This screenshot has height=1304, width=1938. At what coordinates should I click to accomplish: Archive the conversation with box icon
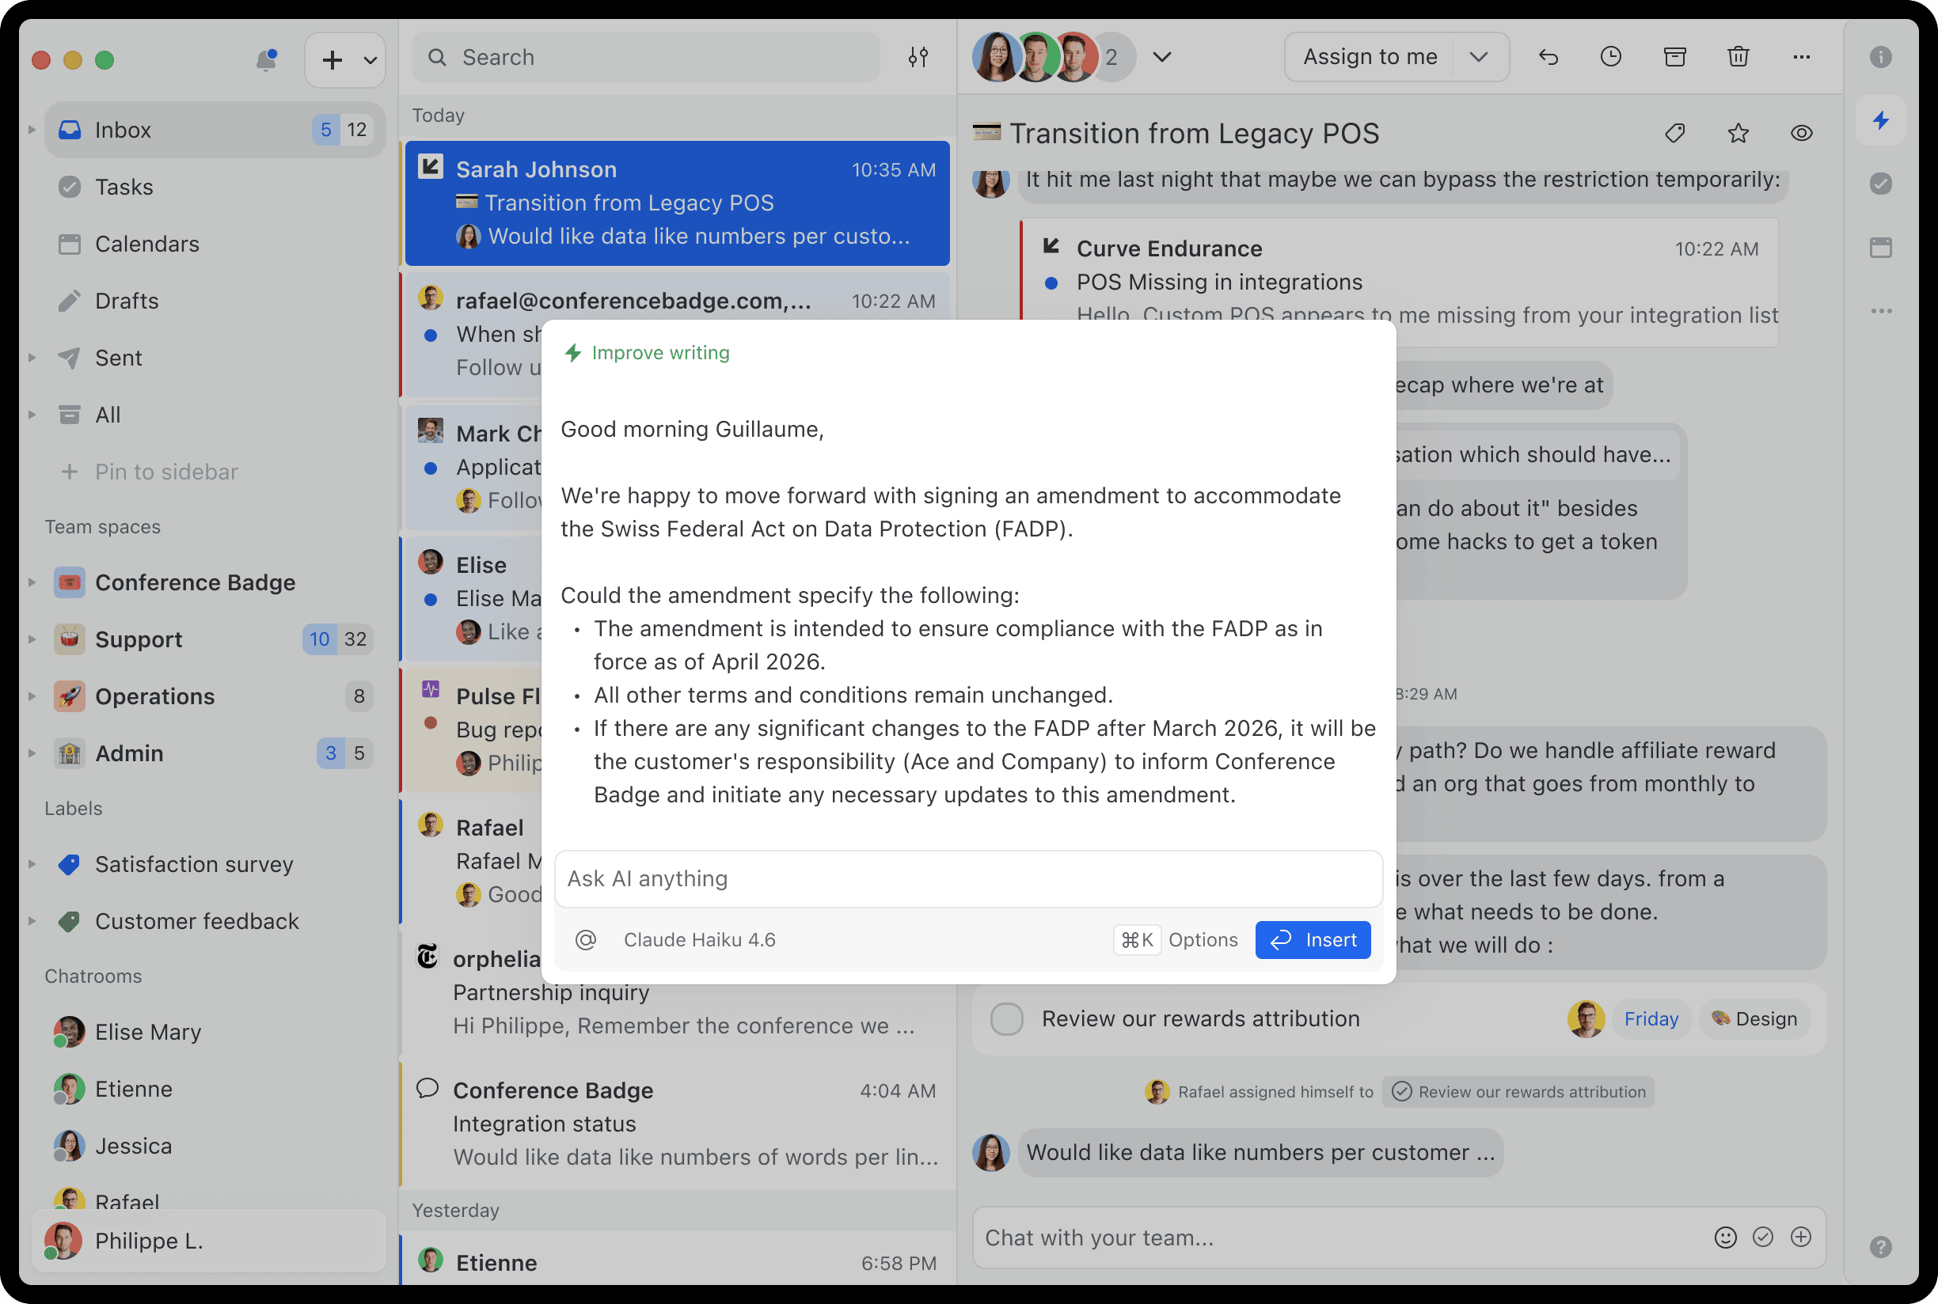pos(1674,58)
